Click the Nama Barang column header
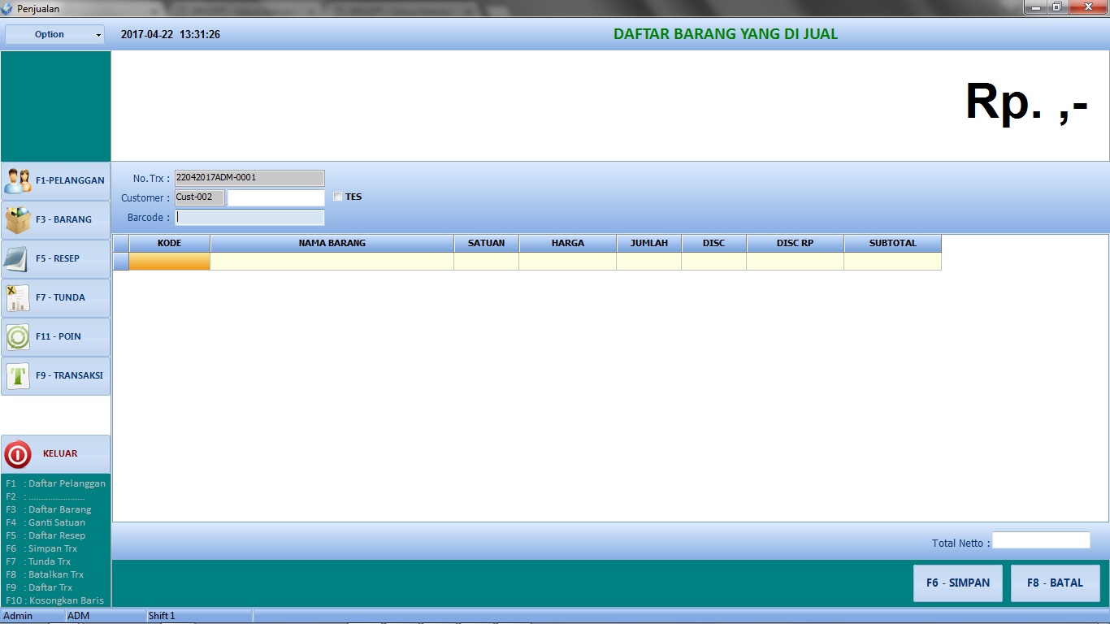Image resolution: width=1110 pixels, height=624 pixels. [x=332, y=243]
